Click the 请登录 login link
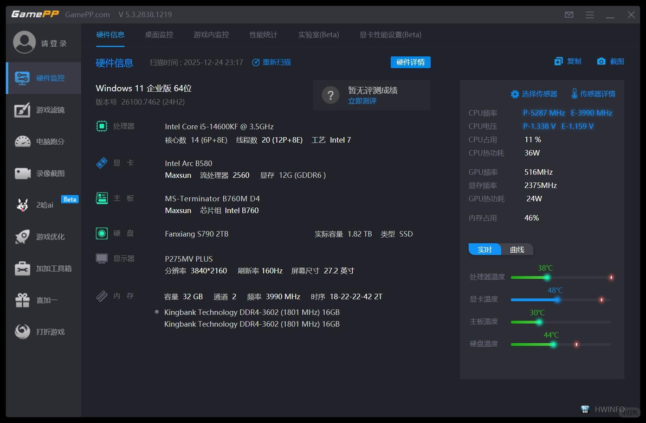 [x=54, y=43]
